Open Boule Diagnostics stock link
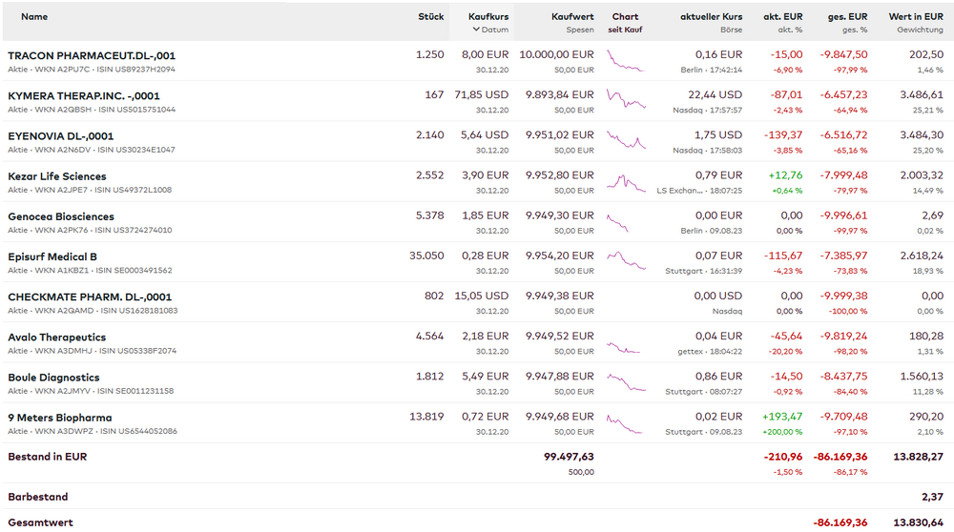 53,378
